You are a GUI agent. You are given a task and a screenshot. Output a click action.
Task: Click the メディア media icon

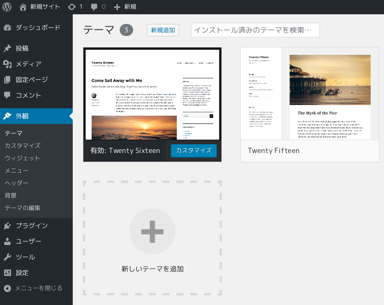click(x=7, y=64)
